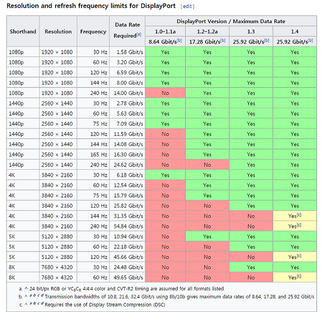Select the '24.62 Gbit/s' data rate cell

[x=127, y=165]
